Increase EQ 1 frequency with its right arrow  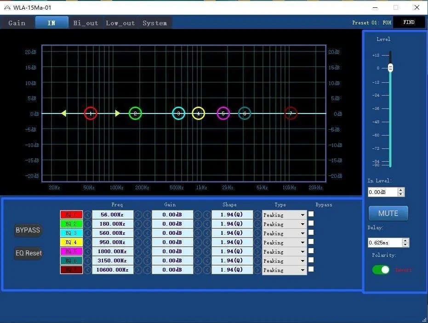point(138,215)
